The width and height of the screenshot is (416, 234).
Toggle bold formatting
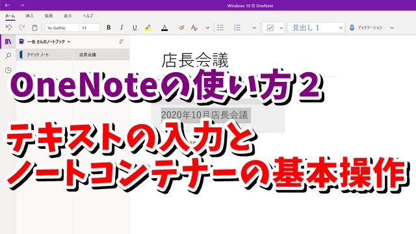click(x=109, y=27)
